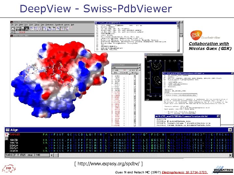The width and height of the screenshot is (234, 175).
Task: Toggle the show checkmark for ALA22 row
Action: click(x=124, y=90)
